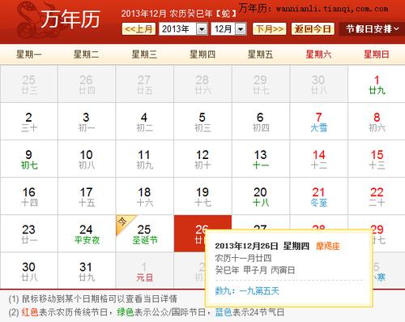The height and width of the screenshot is (322, 405).
Task: Select December 23 廿一
Action: click(x=29, y=234)
